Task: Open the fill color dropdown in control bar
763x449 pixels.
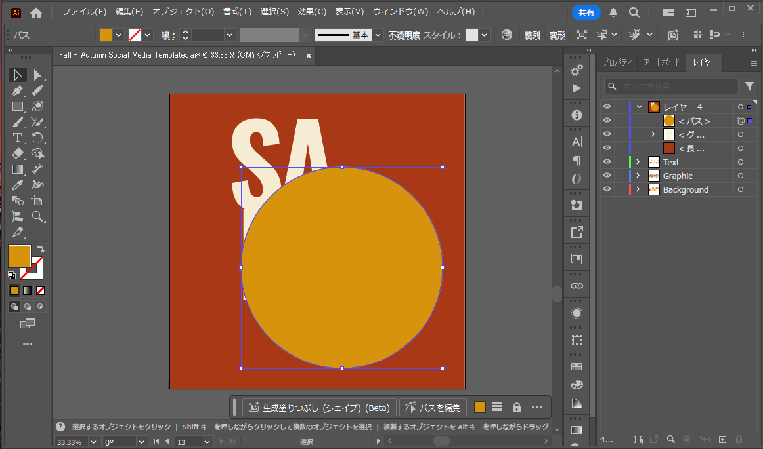Action: 118,35
